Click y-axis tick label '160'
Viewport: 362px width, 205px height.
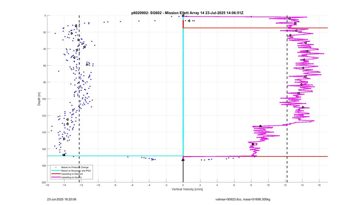coord(44,149)
